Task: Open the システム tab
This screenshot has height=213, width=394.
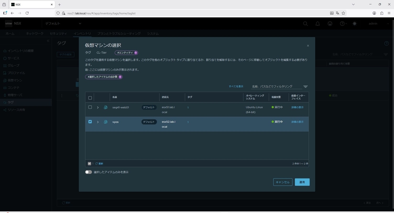Action: pyautogui.click(x=153, y=33)
